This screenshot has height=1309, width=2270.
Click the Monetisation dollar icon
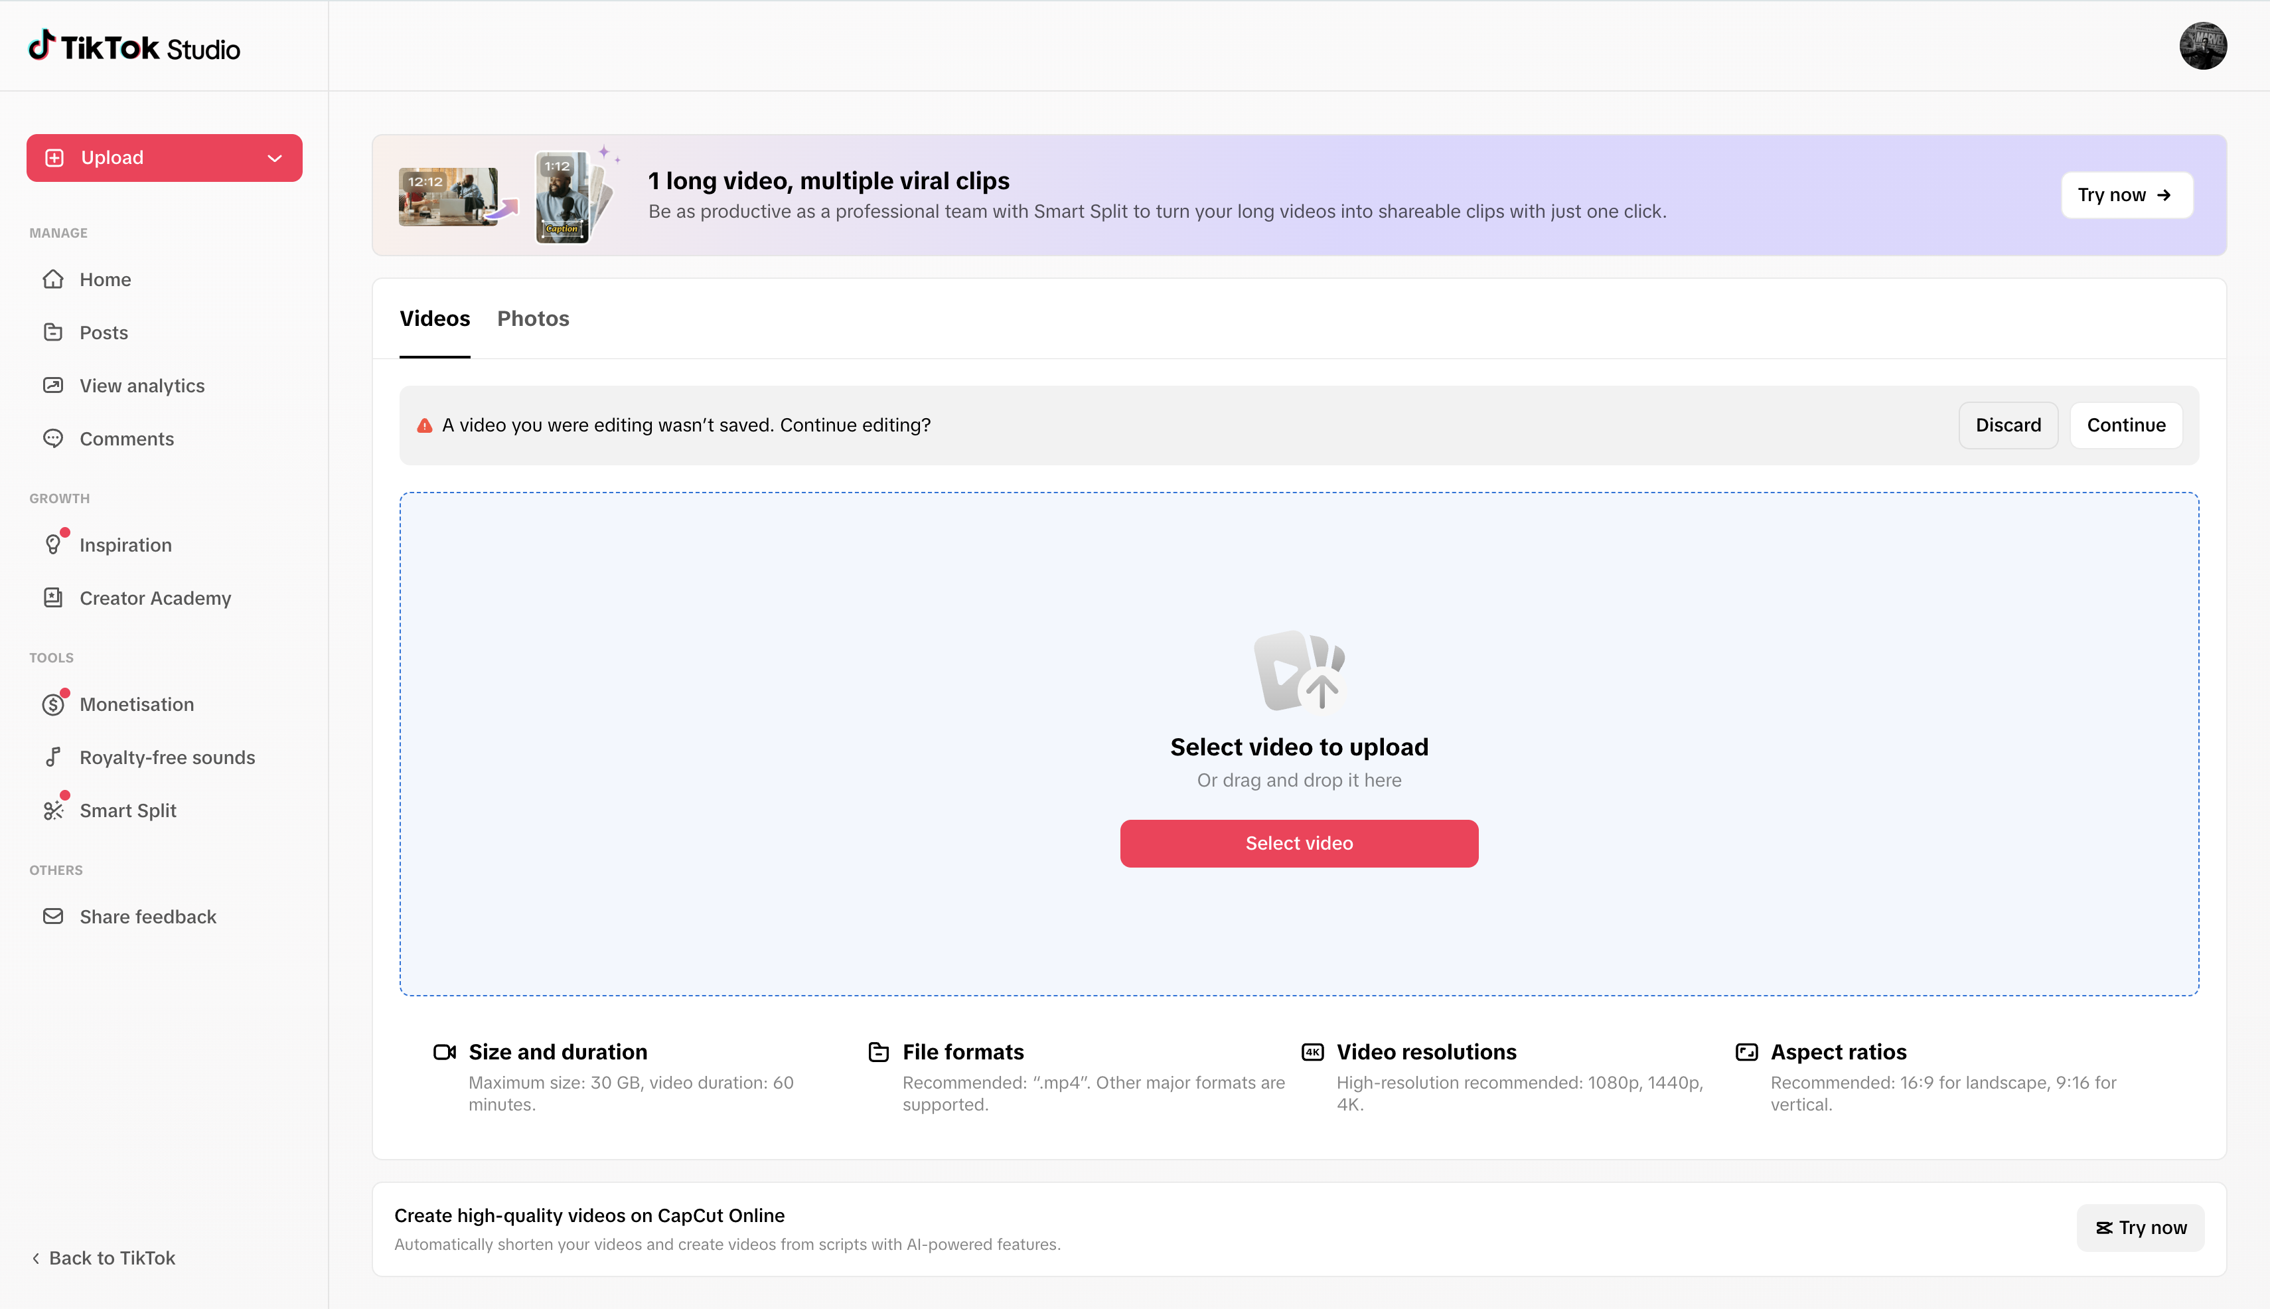(x=53, y=704)
